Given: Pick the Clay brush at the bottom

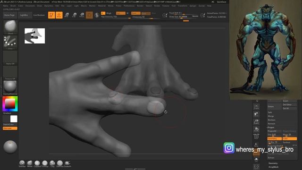Looking at the screenshot, I should (x=52, y=164).
